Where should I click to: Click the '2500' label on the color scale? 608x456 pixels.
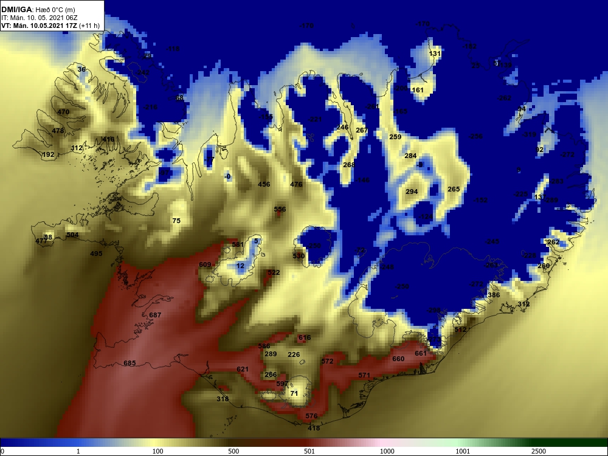[539, 451]
